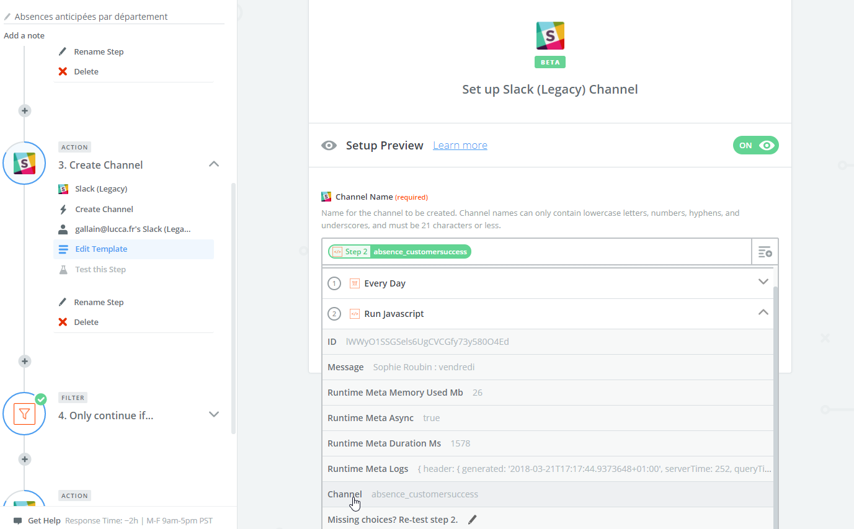
Task: Click the Set up Slack (Legacy) Channel heading
Action: tap(550, 89)
